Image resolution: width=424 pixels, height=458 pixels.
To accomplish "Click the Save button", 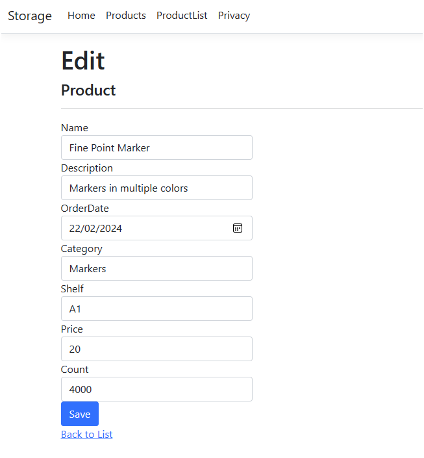I will click(x=80, y=414).
